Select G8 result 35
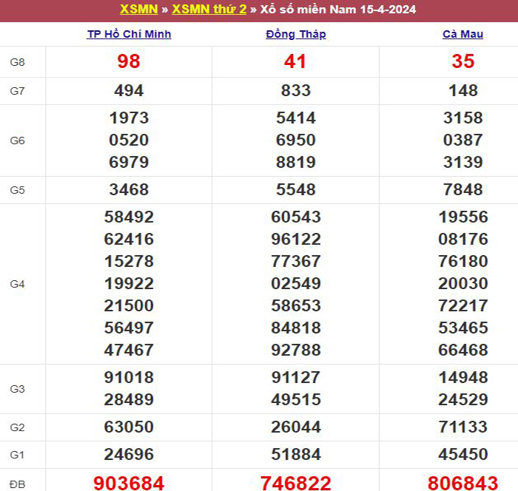 pyautogui.click(x=463, y=61)
